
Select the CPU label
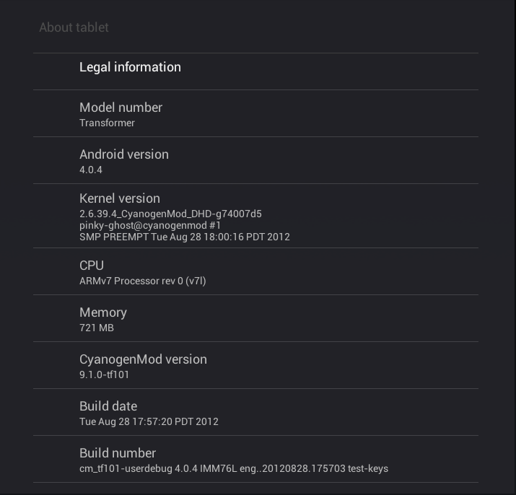click(x=92, y=266)
